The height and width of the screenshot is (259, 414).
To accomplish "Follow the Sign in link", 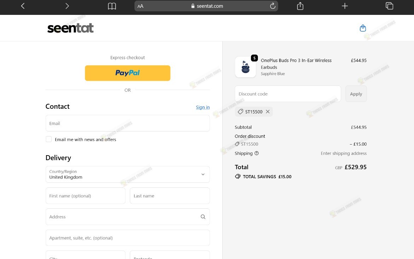I will coord(203,107).
